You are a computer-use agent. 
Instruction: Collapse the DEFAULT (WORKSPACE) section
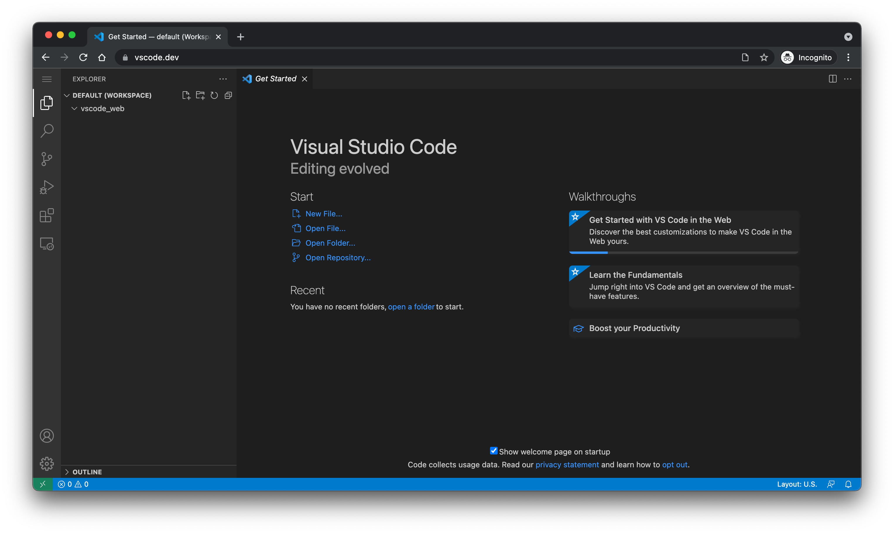[x=112, y=95]
